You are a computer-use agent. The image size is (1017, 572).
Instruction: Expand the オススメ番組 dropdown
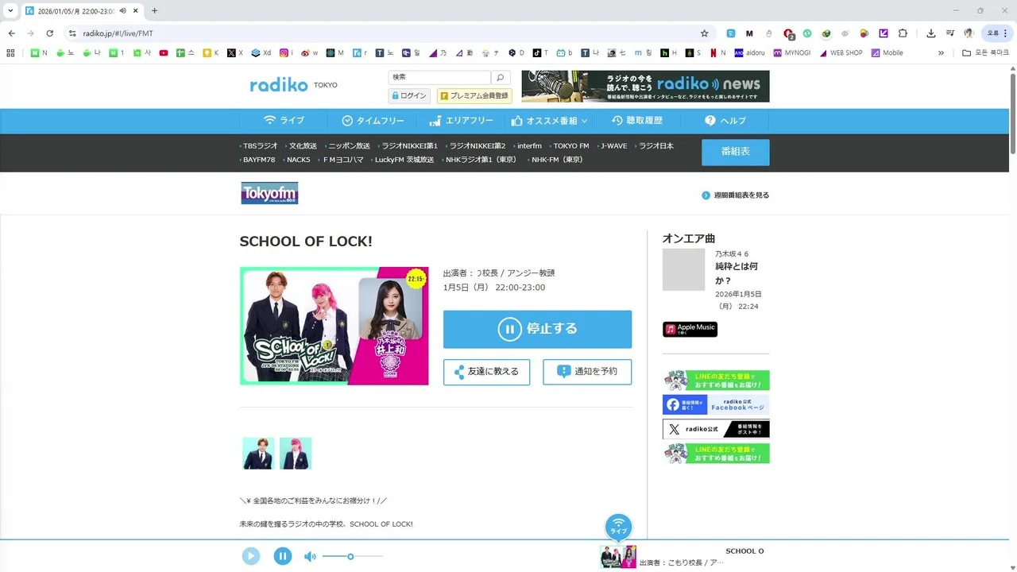[x=550, y=121]
